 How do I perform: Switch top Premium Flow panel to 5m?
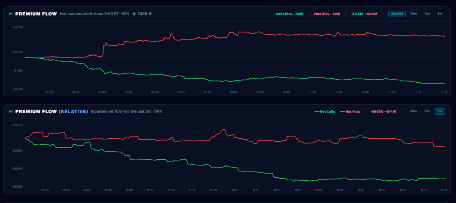pyautogui.click(x=440, y=14)
